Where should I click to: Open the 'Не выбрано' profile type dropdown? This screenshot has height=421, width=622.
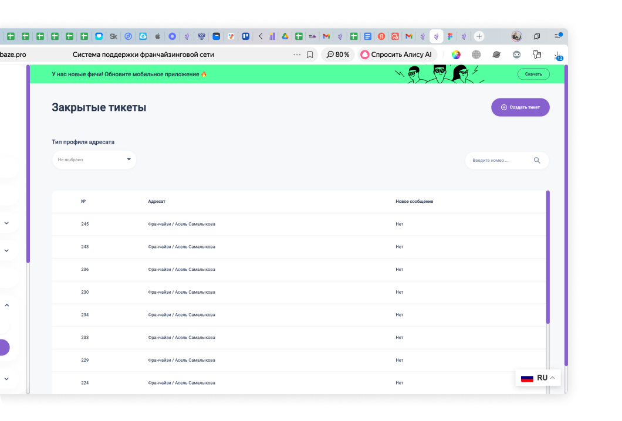94,159
